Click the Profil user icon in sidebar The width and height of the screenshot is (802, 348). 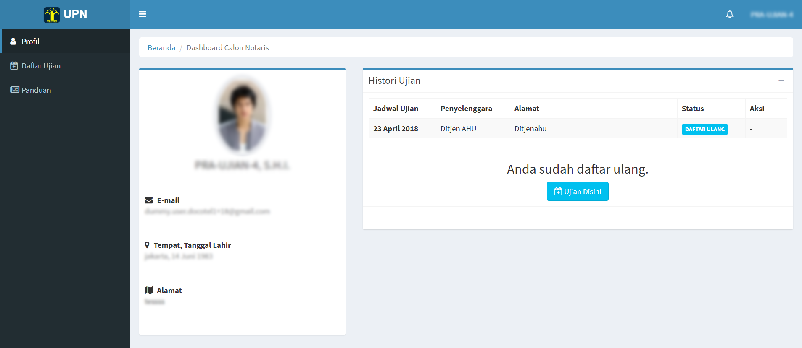pos(13,42)
